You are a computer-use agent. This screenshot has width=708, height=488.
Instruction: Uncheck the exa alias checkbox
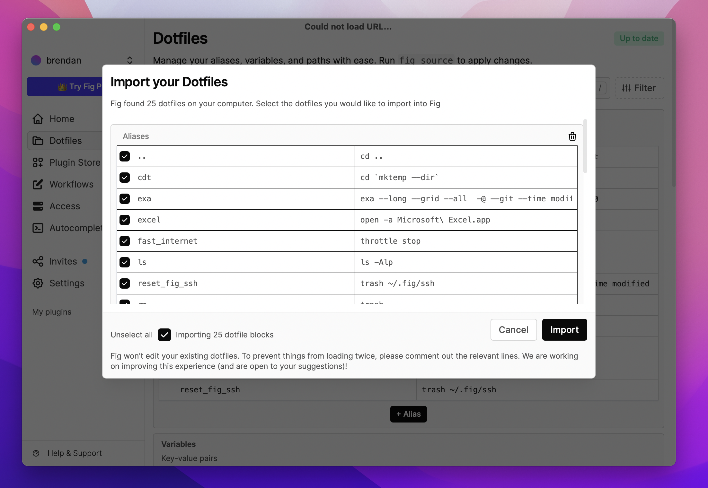(125, 199)
